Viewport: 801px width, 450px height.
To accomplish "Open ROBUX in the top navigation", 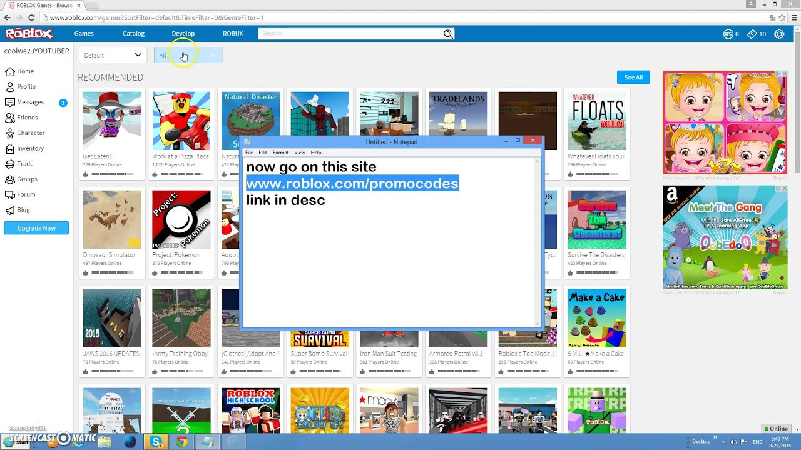I will click(x=233, y=34).
